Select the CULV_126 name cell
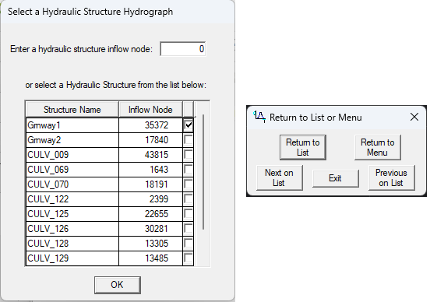This screenshot has width=430, height=302. coord(72,229)
